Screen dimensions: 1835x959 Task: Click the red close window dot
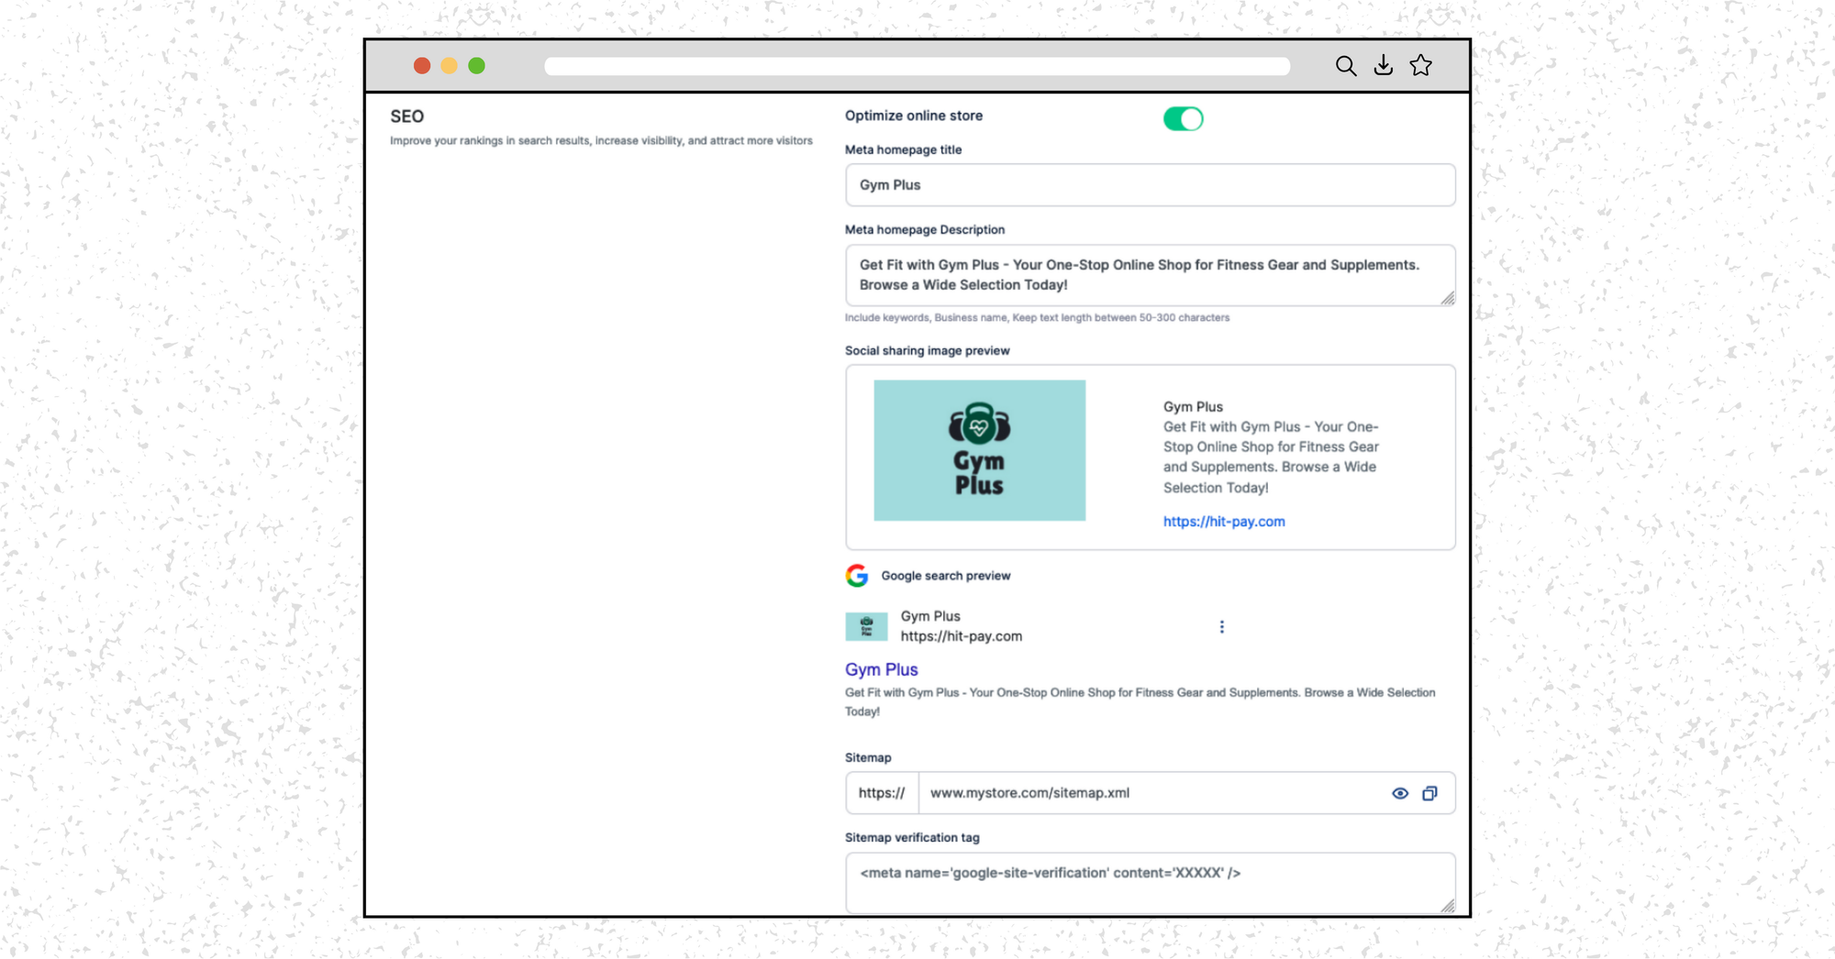[x=422, y=66]
